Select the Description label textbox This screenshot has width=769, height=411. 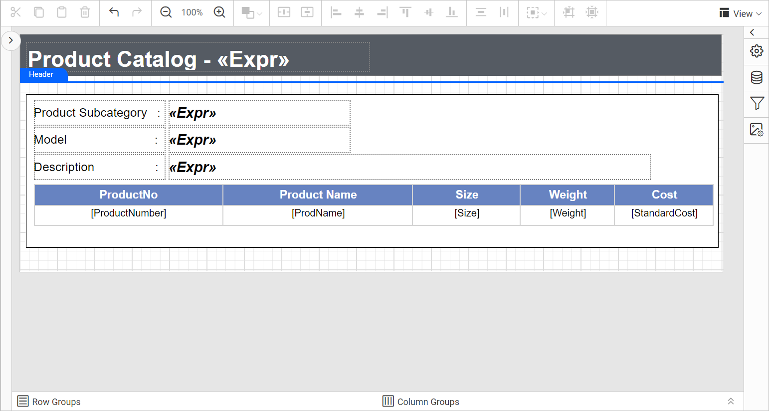click(x=99, y=167)
